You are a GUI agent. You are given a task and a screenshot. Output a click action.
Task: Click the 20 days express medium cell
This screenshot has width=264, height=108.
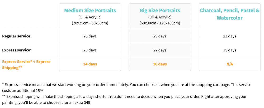point(90,50)
